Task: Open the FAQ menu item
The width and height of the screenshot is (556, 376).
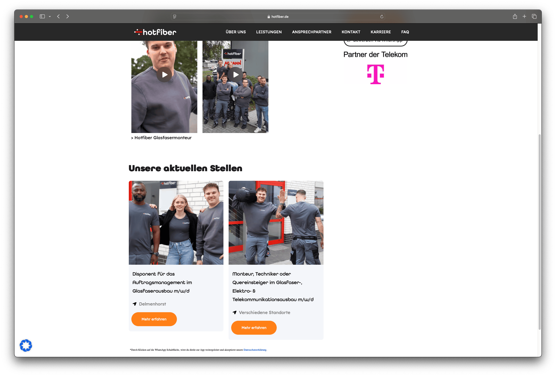Action: (405, 32)
